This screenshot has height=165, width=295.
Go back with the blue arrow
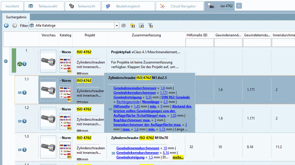coord(6,25)
